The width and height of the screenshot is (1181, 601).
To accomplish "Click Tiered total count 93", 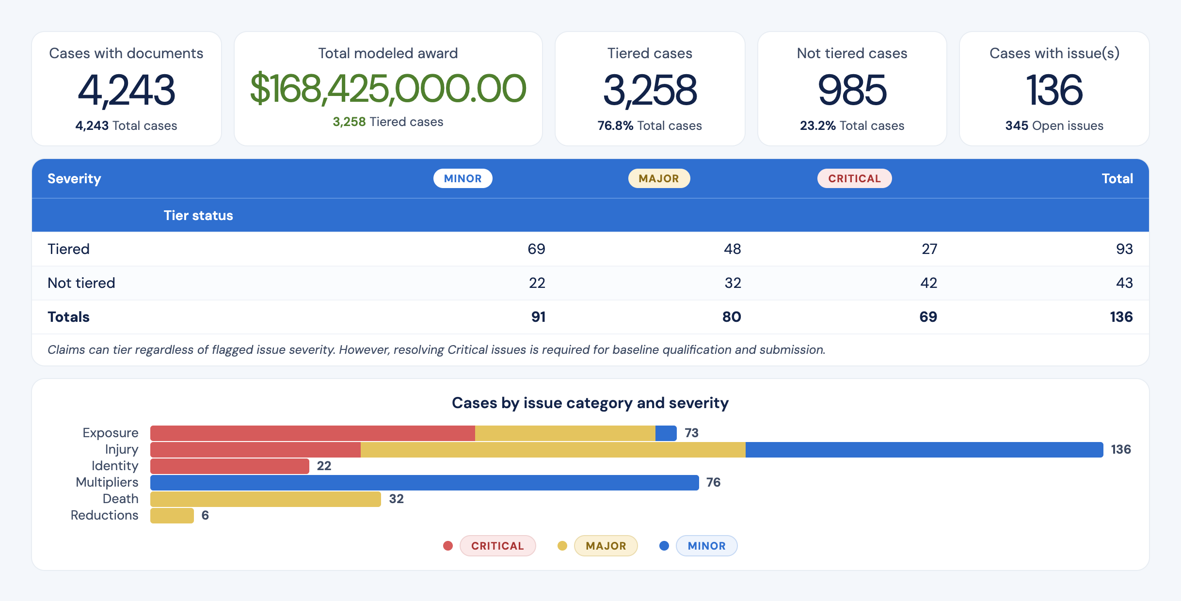I will coord(1124,249).
